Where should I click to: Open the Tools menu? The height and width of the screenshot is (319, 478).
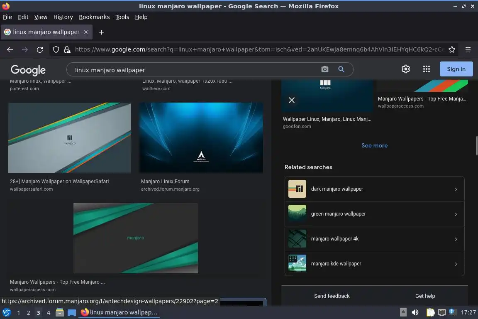(122, 17)
